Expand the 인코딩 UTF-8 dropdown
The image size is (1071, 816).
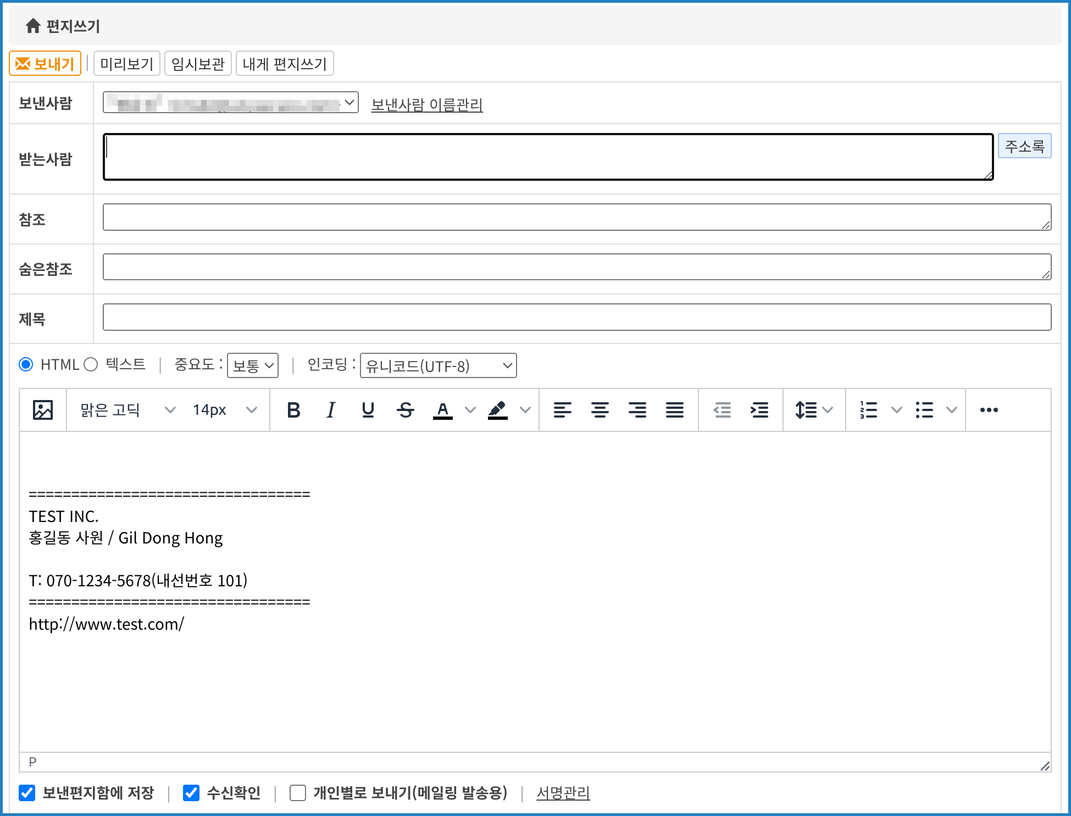(438, 365)
